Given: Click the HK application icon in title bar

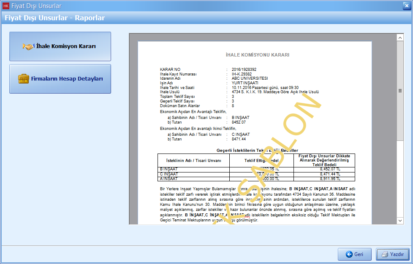Looking at the screenshot, I should pyautogui.click(x=6, y=6).
